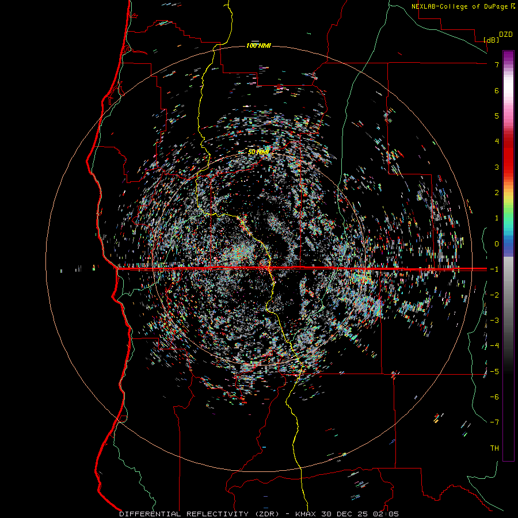Viewport: 518px width, 518px height.
Task: Click the -3 dB value on color scale
Action: pos(494,321)
